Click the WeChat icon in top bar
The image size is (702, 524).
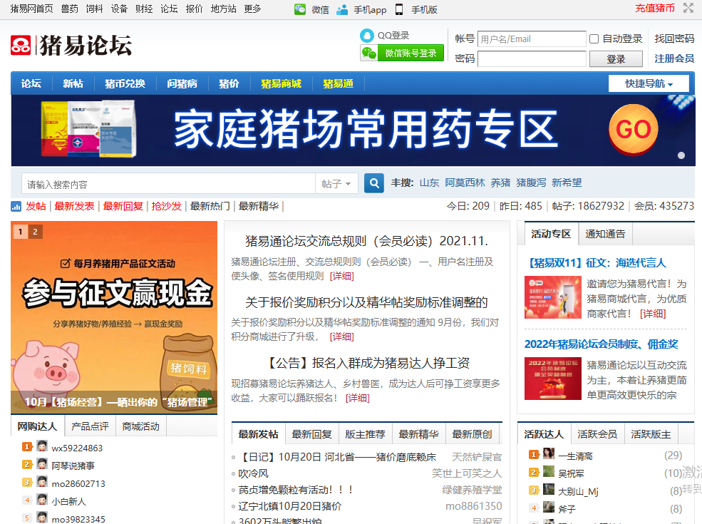coord(300,9)
